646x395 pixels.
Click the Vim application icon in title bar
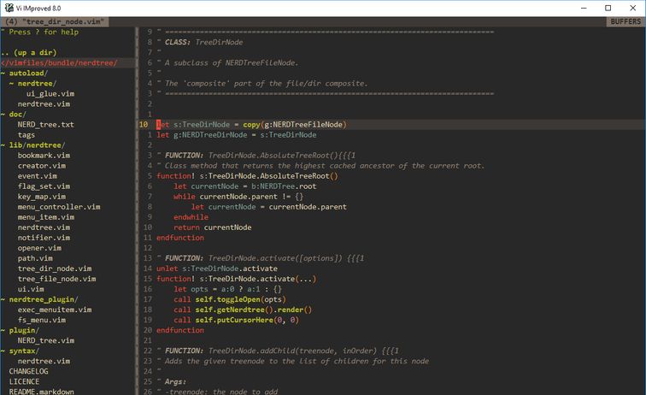[9, 8]
